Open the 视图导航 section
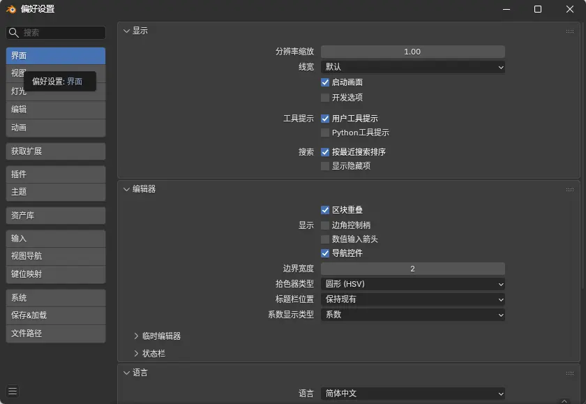Image resolution: width=586 pixels, height=404 pixels. click(56, 256)
